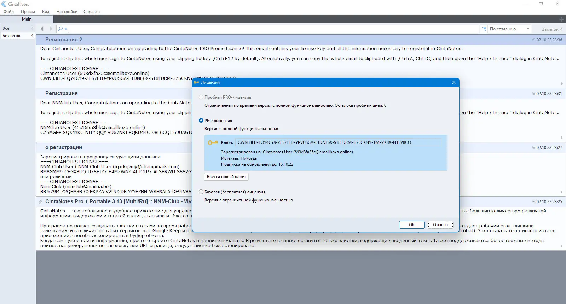Click the NNMclub User (45c16ba3bb@emailboxa.online) line
The height and width of the screenshot is (304, 566).
(93, 128)
